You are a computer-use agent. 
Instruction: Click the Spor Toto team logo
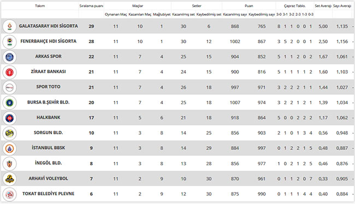pyautogui.click(x=9, y=87)
